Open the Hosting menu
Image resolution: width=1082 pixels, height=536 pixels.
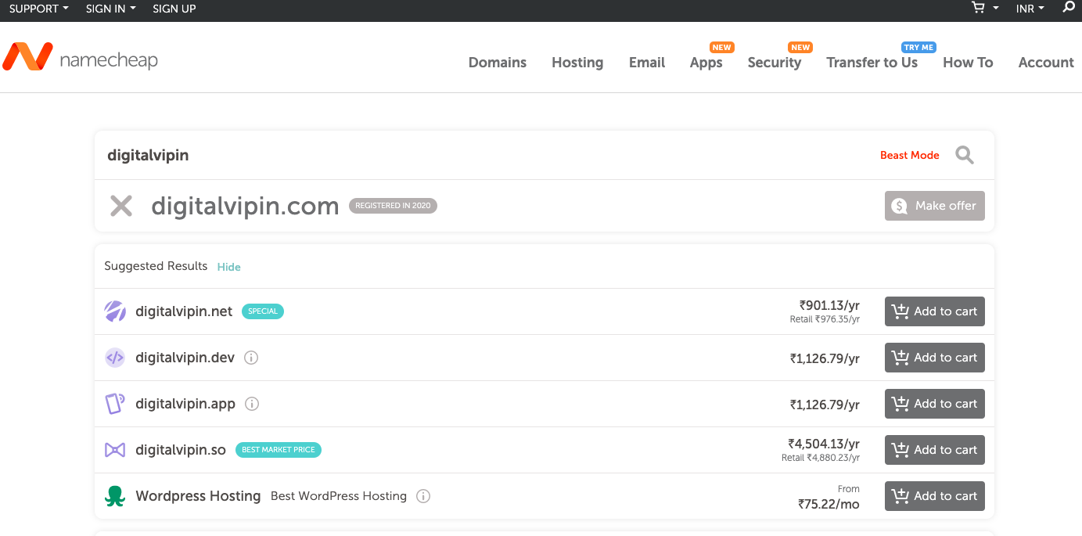click(577, 63)
